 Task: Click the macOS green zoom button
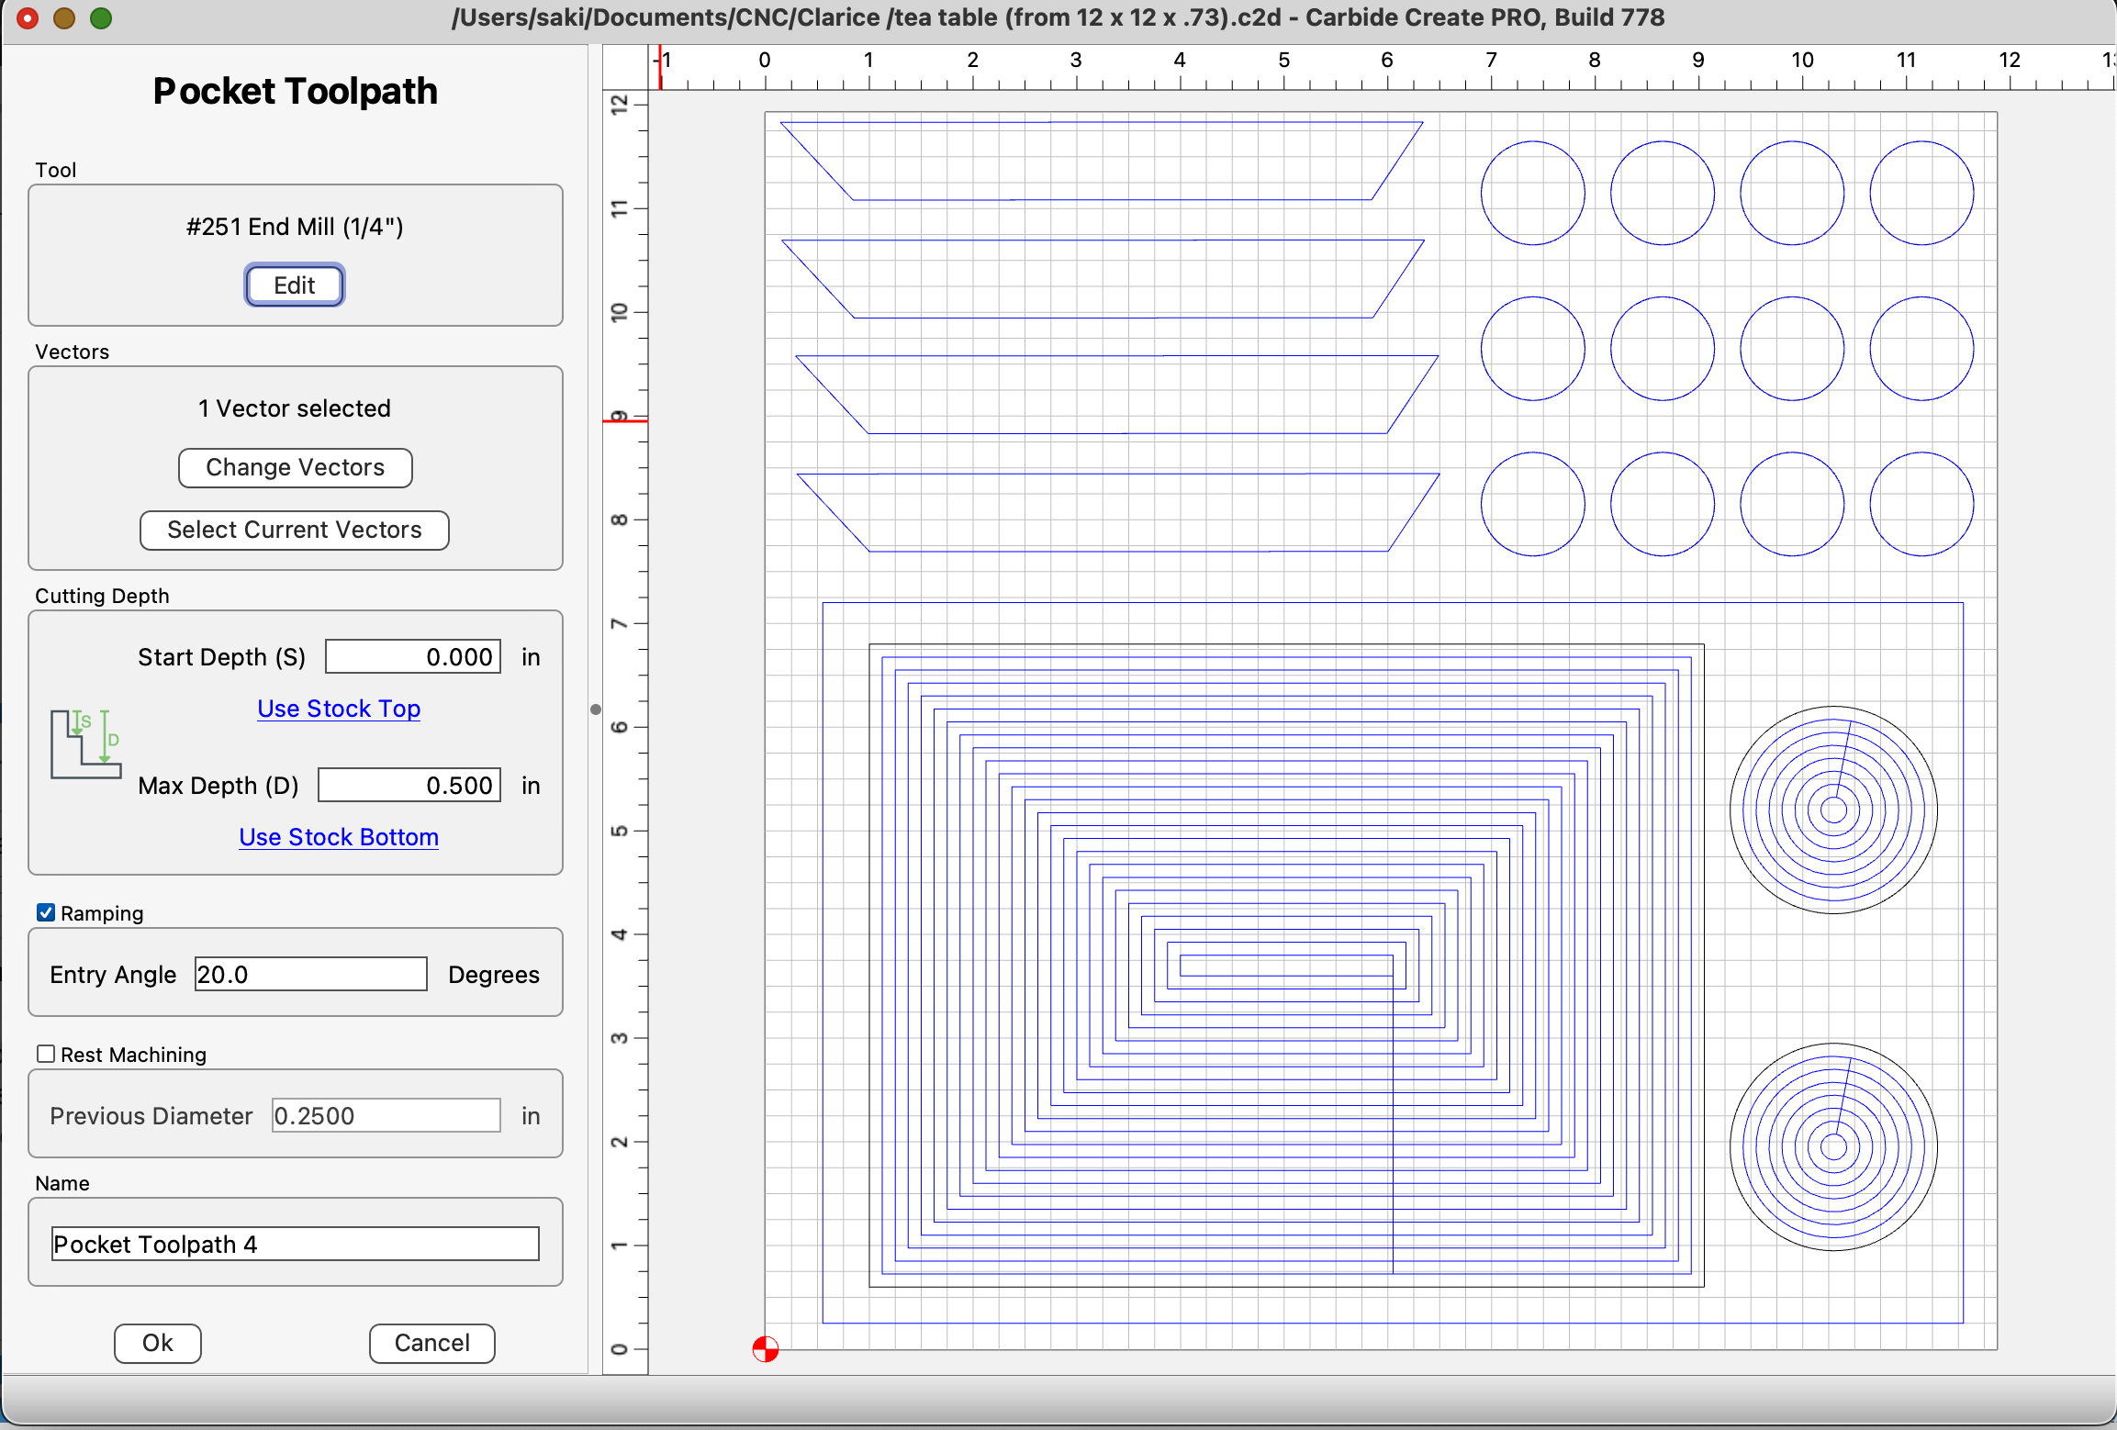point(101,18)
